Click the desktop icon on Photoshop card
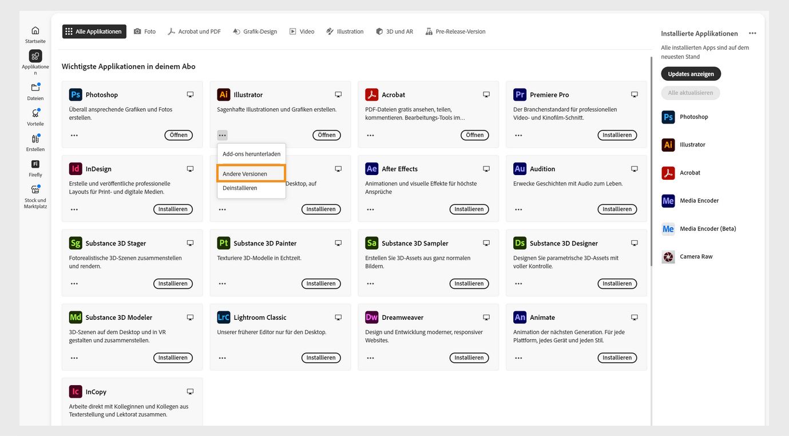The width and height of the screenshot is (789, 436). pyautogui.click(x=190, y=94)
